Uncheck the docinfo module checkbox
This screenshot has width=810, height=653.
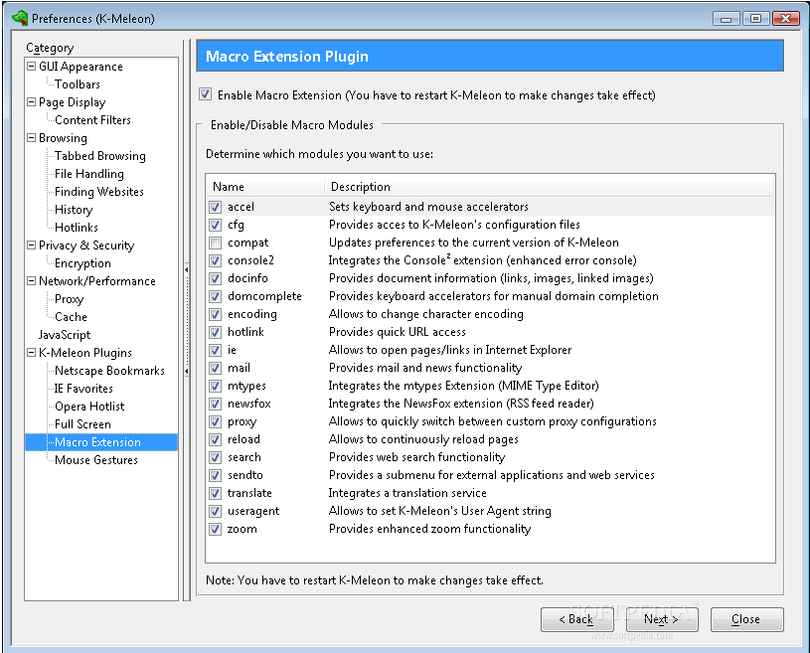click(216, 279)
